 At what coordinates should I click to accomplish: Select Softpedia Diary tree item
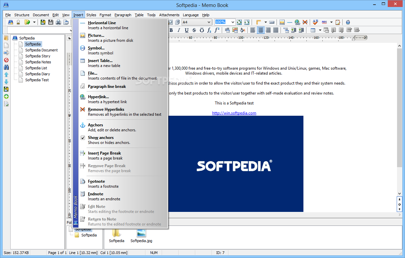pyautogui.click(x=38, y=74)
